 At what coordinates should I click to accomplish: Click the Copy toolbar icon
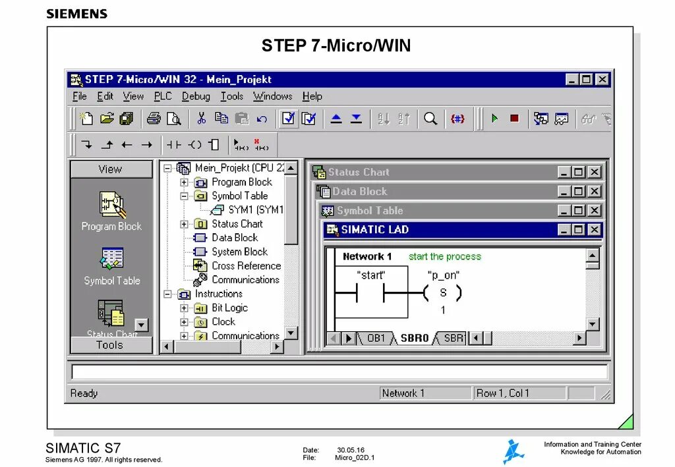pyautogui.click(x=221, y=119)
